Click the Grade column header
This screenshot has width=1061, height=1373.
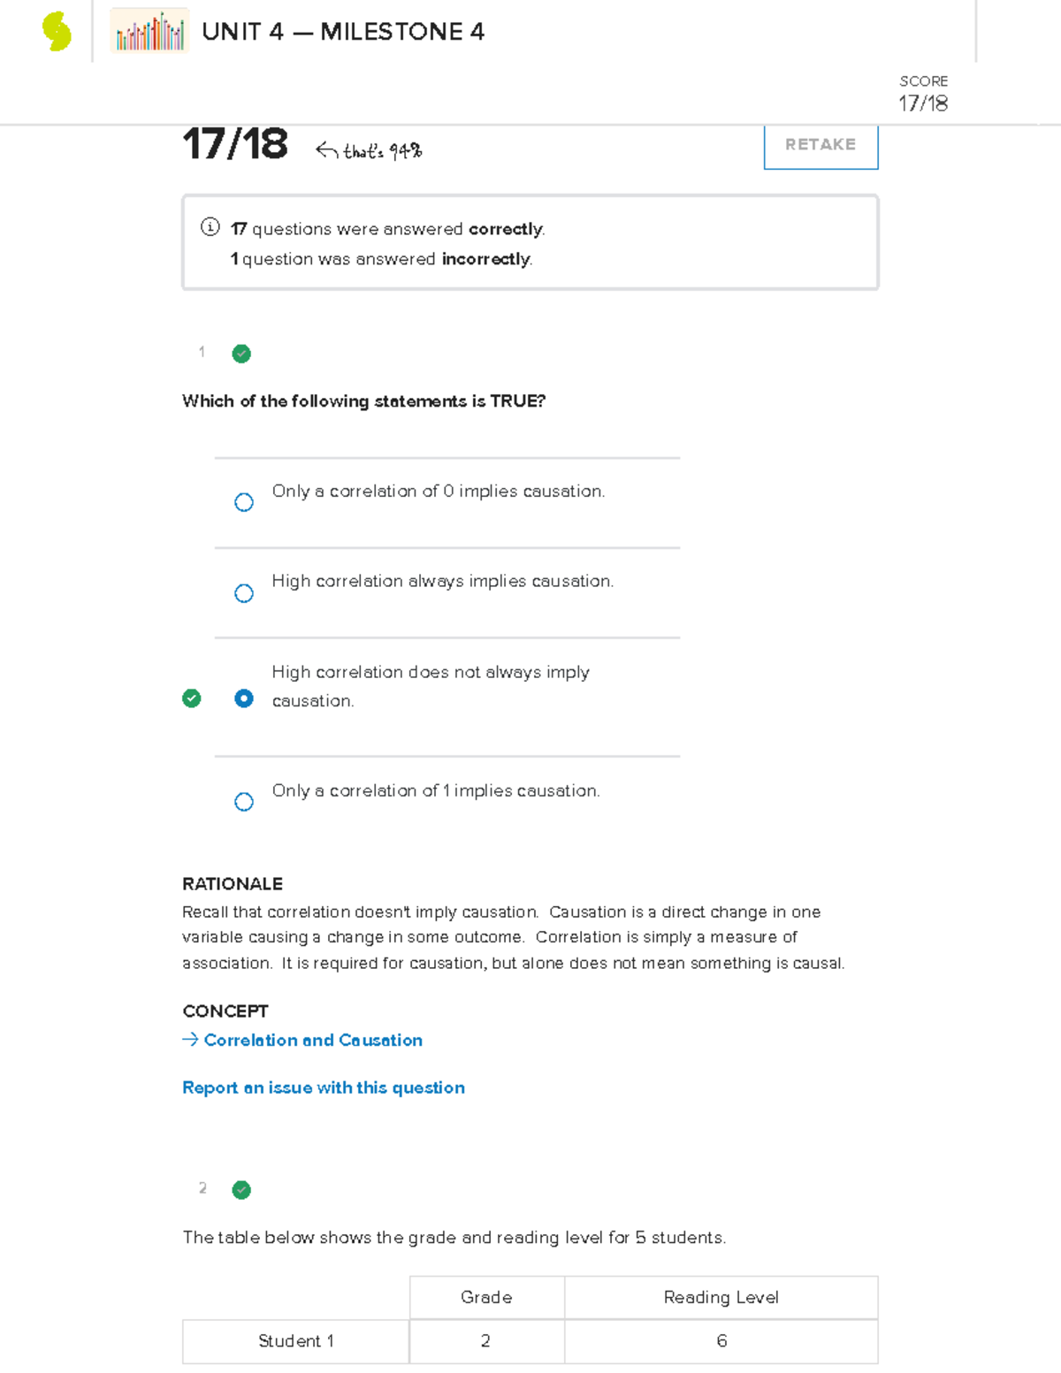486,1297
